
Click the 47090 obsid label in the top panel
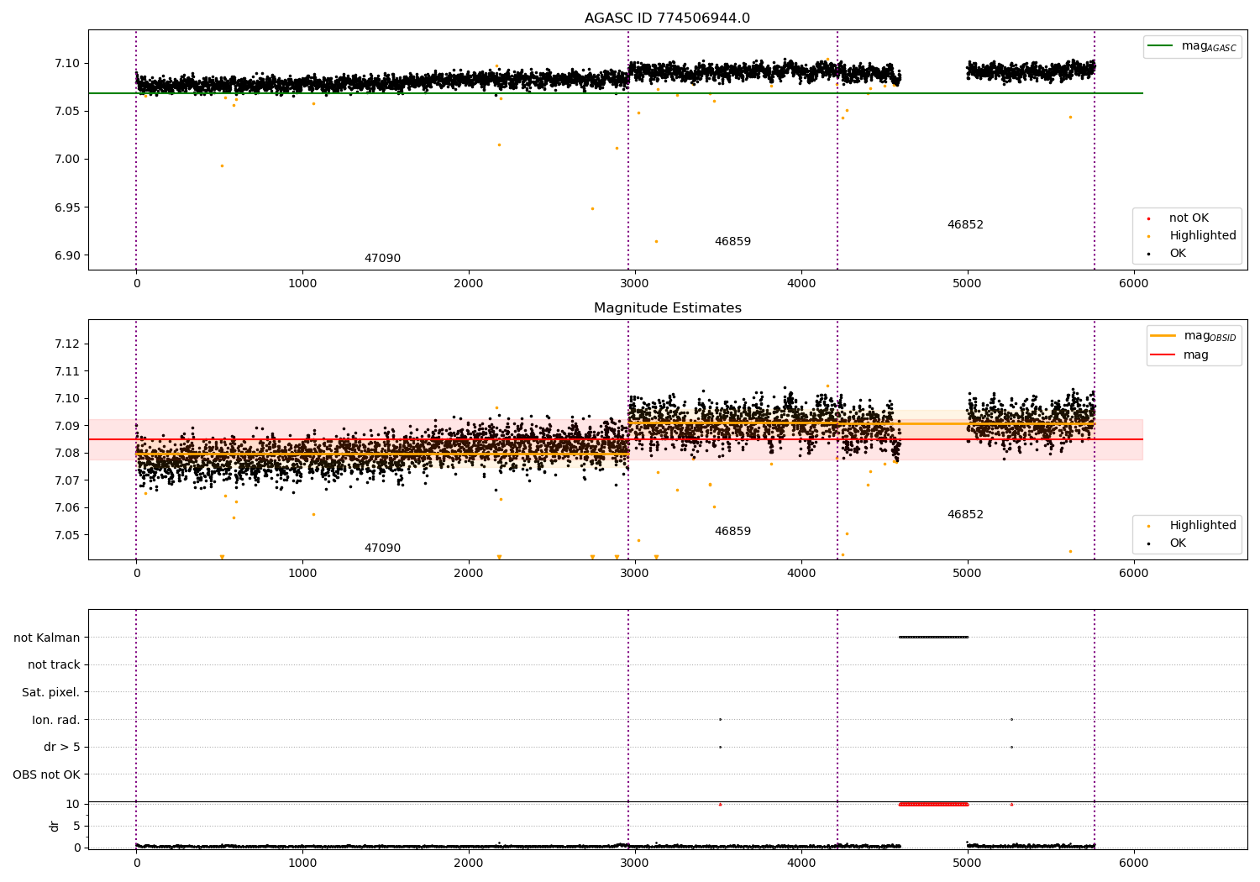[382, 259]
